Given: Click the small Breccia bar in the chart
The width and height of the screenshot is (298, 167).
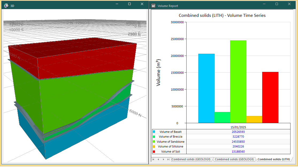Looking at the screenshot, I should click(222, 117).
